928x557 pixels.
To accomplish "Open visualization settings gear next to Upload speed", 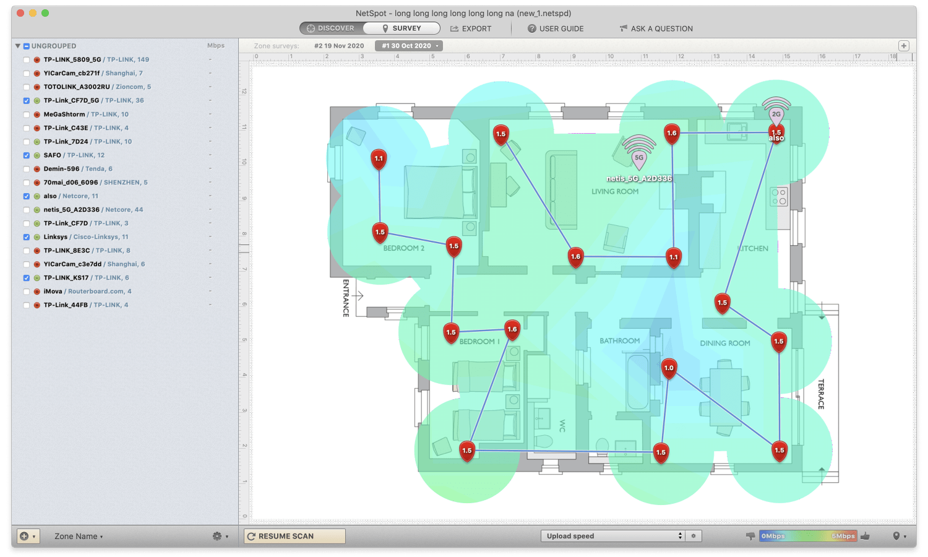I will (x=694, y=536).
